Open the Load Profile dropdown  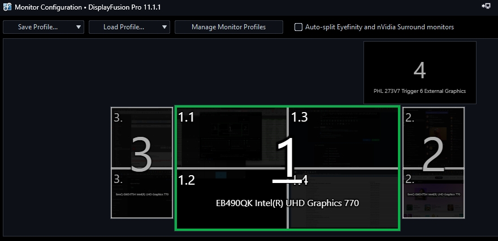coord(123,27)
